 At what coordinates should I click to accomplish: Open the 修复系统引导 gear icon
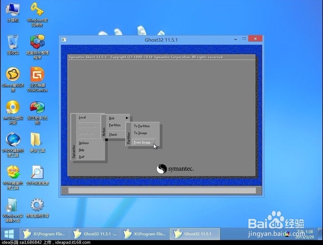tap(37, 208)
